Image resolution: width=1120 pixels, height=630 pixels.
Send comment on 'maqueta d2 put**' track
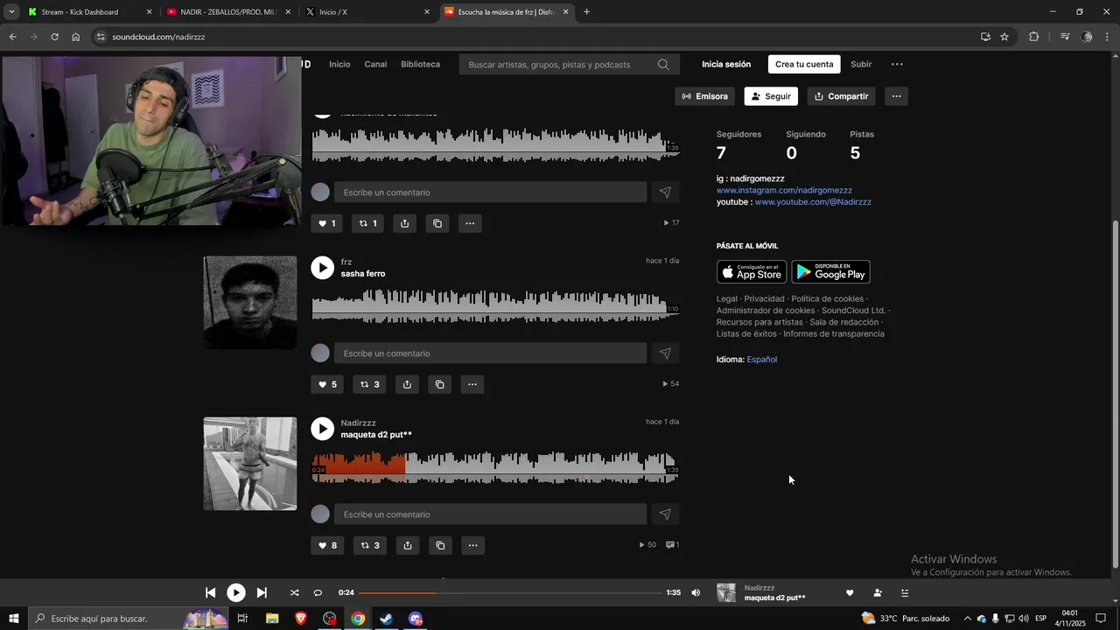(665, 514)
